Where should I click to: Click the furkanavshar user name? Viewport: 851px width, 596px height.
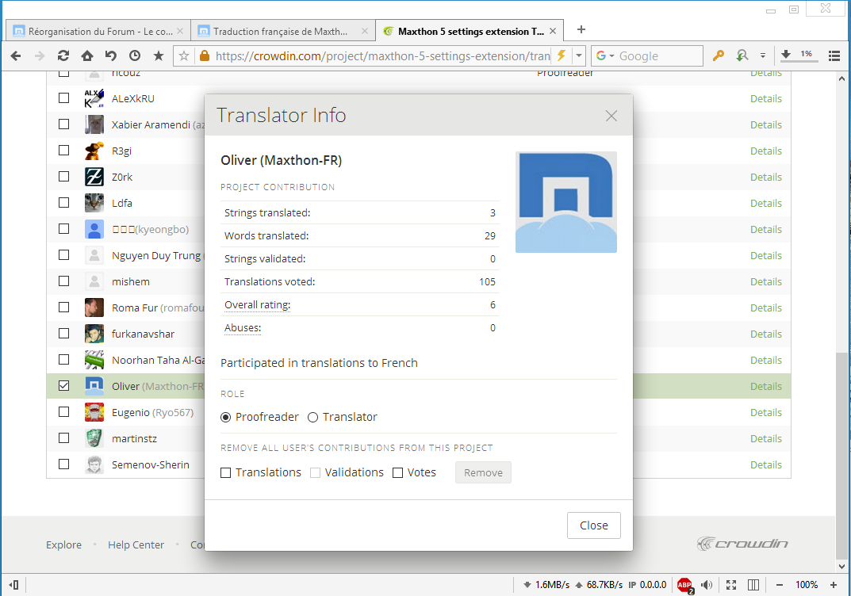144,334
